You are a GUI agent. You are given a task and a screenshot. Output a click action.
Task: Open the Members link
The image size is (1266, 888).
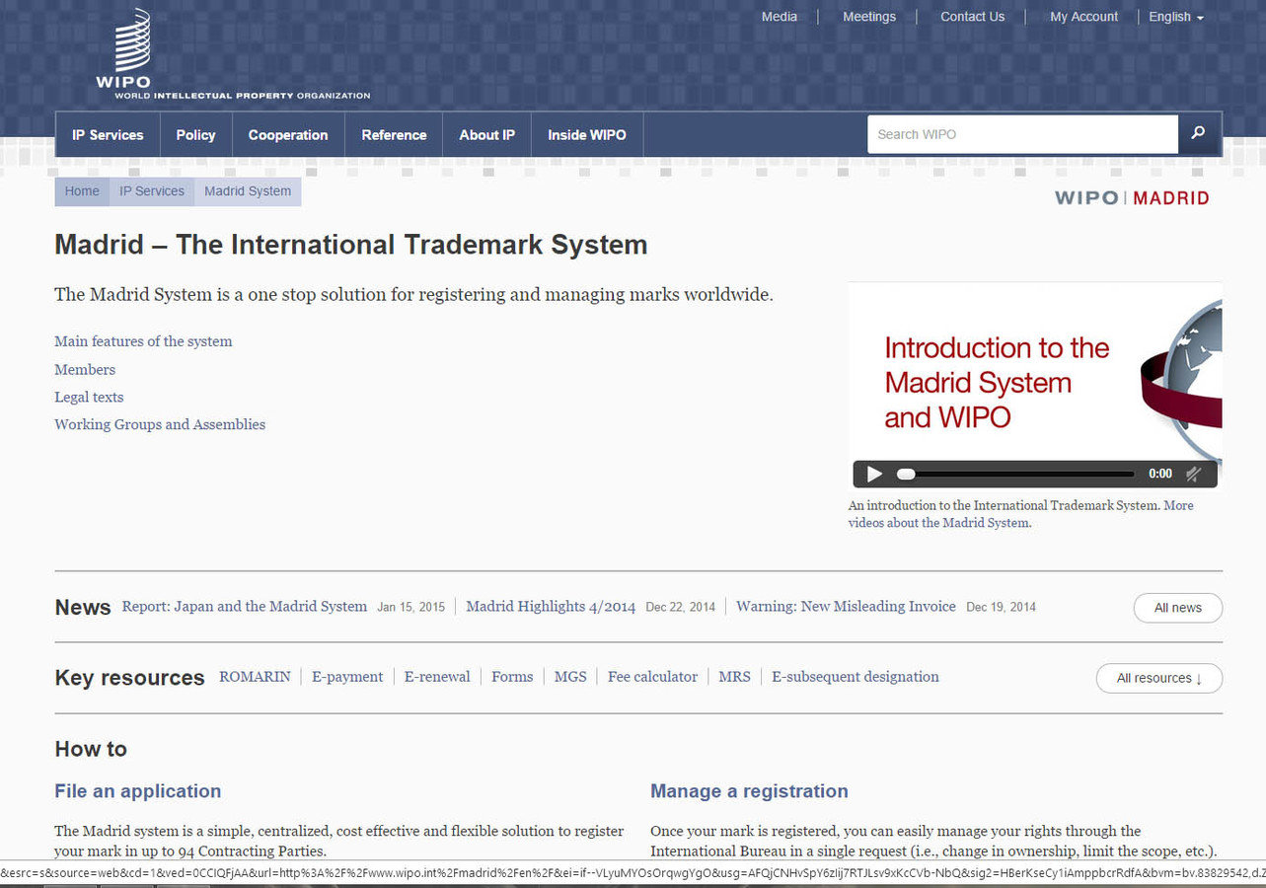pos(85,370)
